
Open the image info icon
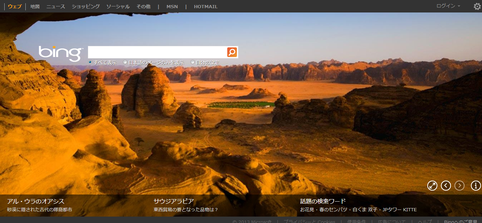click(x=476, y=186)
